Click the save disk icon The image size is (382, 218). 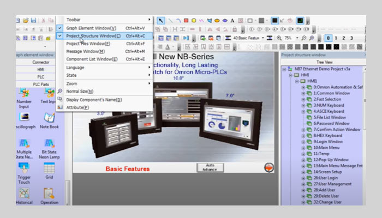(33, 20)
